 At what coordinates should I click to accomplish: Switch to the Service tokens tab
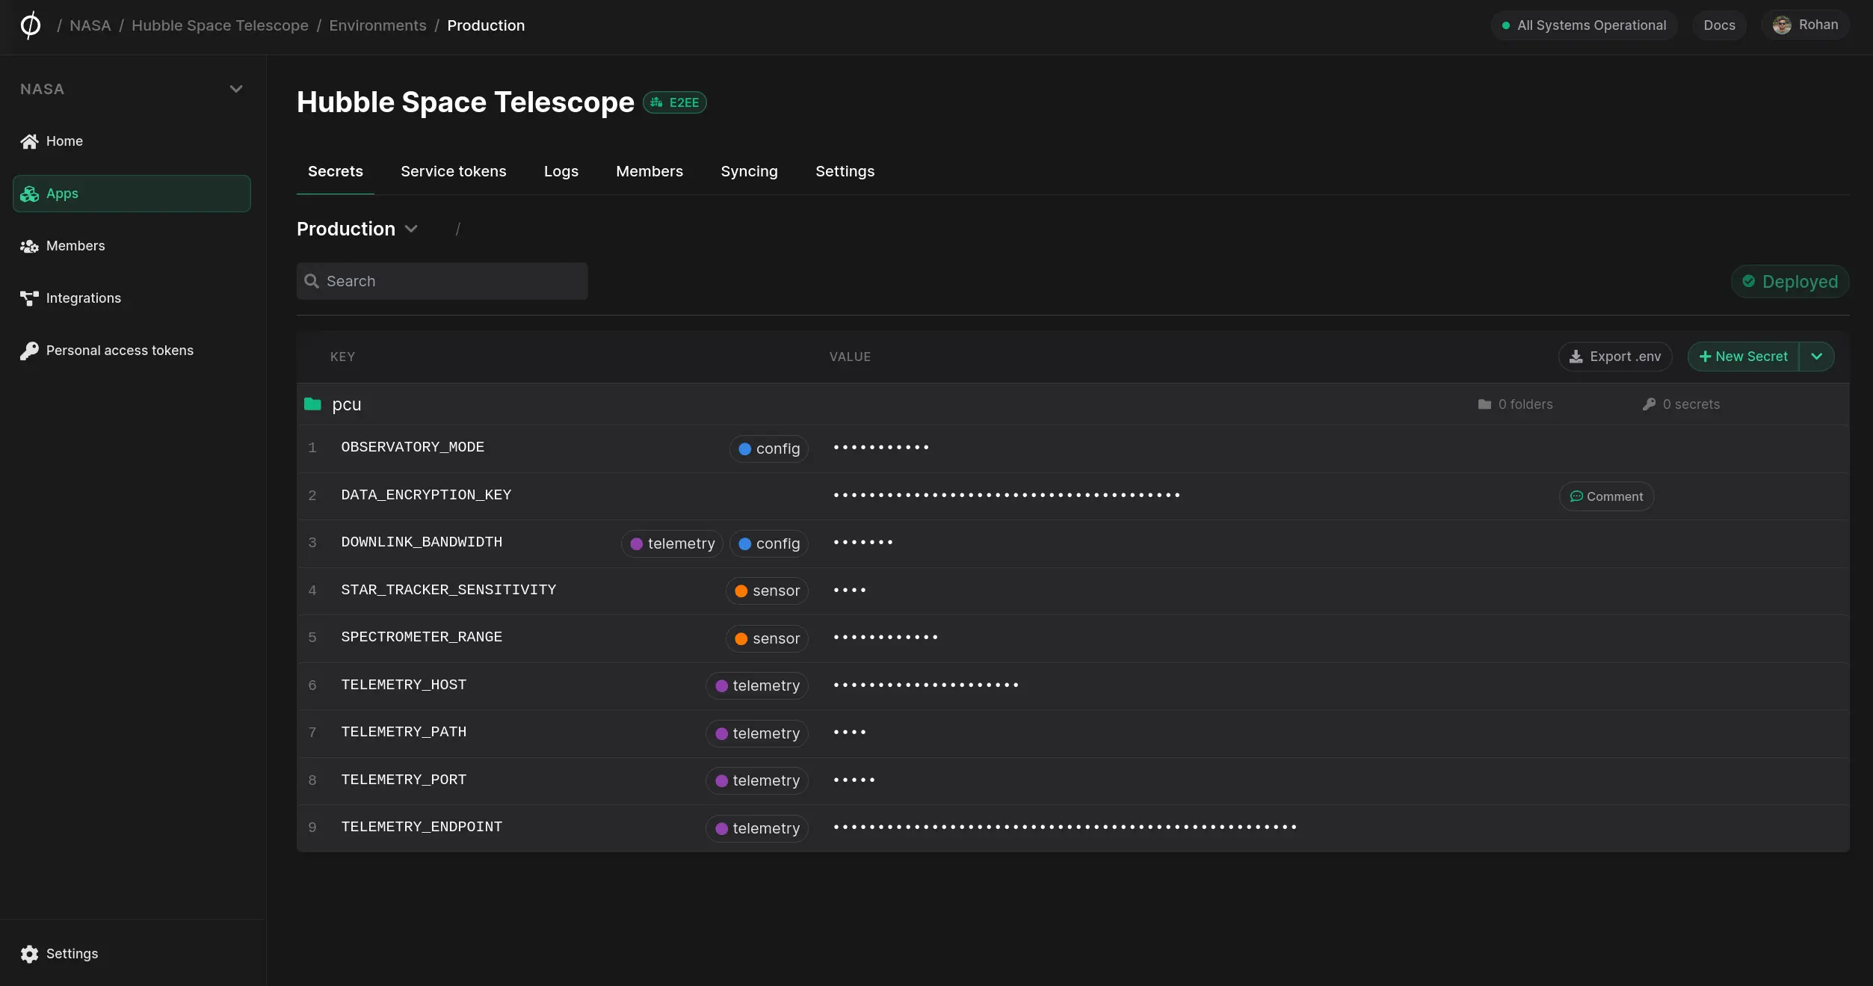pos(453,171)
